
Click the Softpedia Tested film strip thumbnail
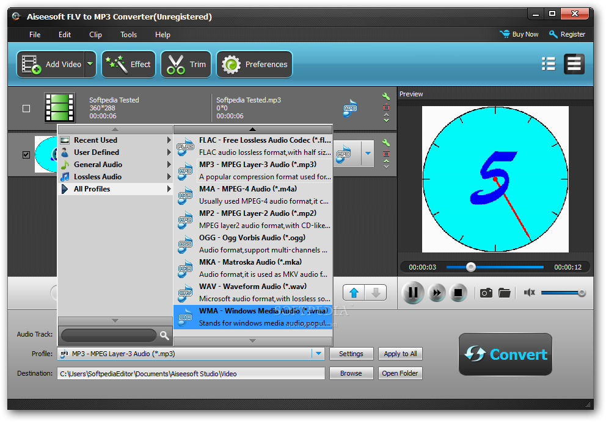click(59, 107)
